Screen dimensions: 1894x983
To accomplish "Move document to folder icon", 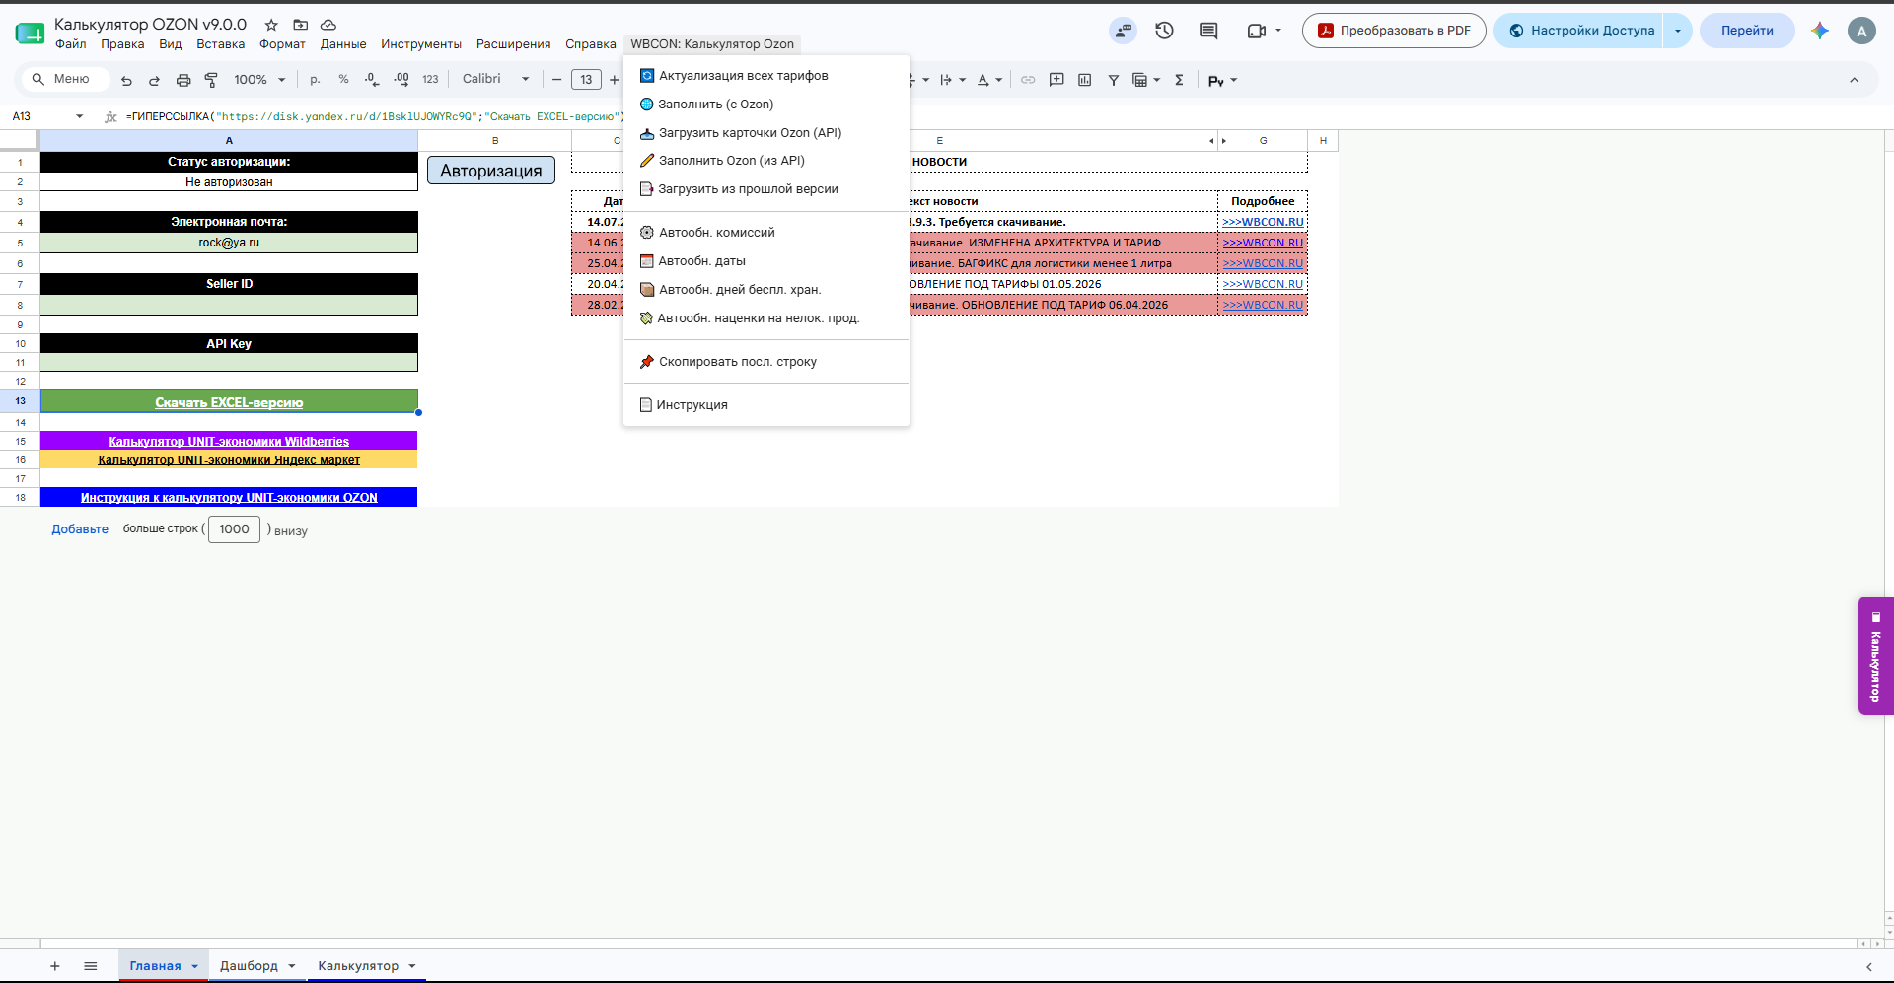I will pyautogui.click(x=300, y=25).
